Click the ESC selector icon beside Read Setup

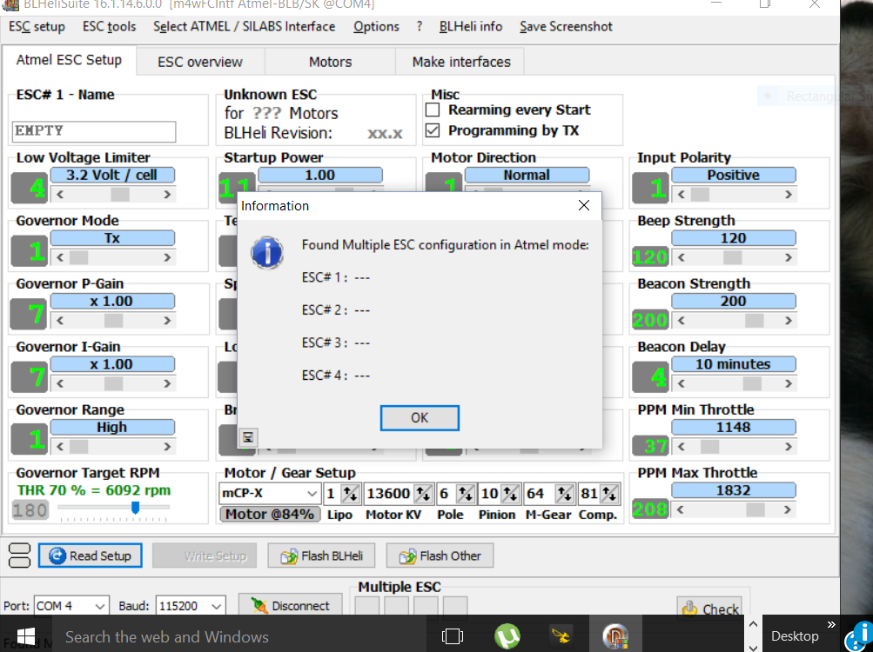click(x=19, y=556)
